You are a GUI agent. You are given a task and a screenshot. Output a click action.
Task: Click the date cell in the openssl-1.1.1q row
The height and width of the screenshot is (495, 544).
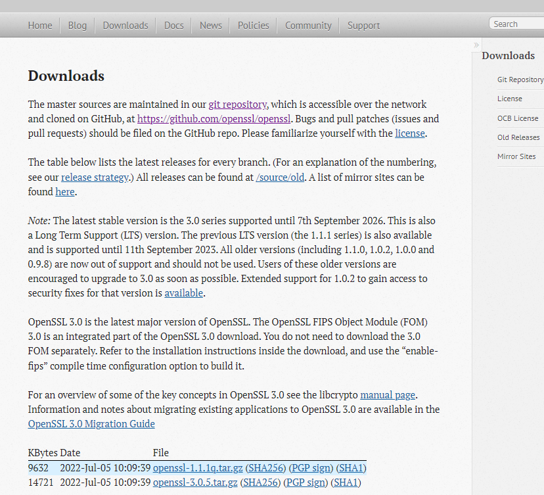click(105, 468)
